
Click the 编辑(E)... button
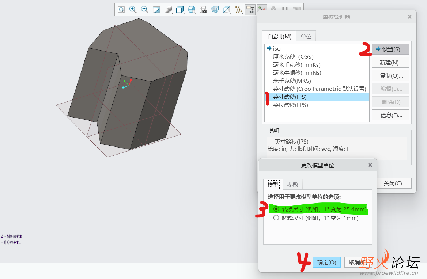point(390,89)
